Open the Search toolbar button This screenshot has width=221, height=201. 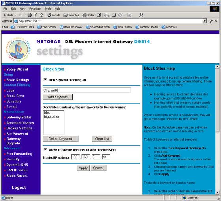pyautogui.click(x=54, y=15)
